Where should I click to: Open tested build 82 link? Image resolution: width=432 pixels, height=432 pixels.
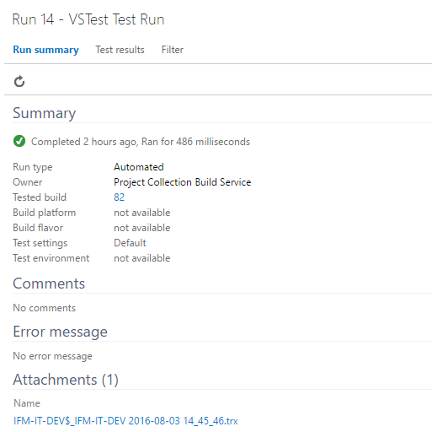pyautogui.click(x=119, y=197)
